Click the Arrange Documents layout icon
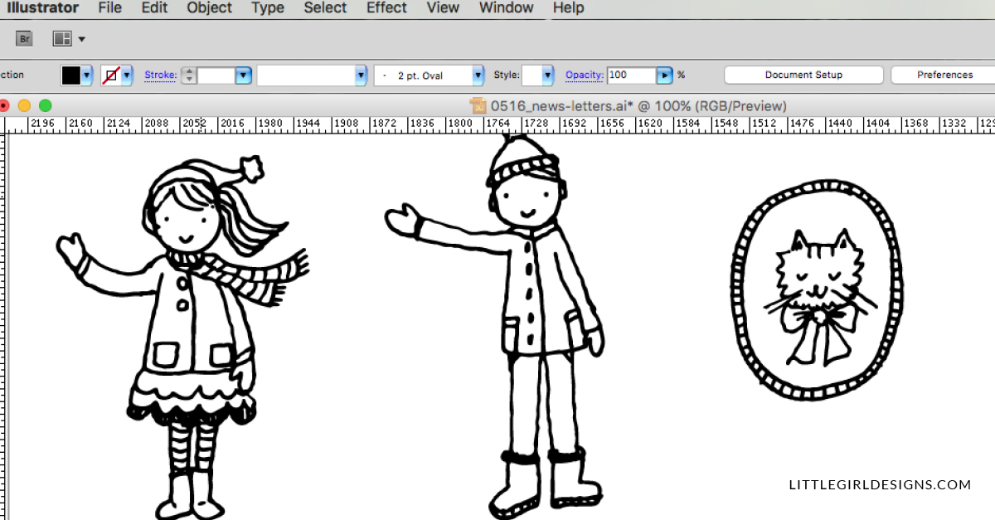This screenshot has height=520, width=995. tap(62, 39)
